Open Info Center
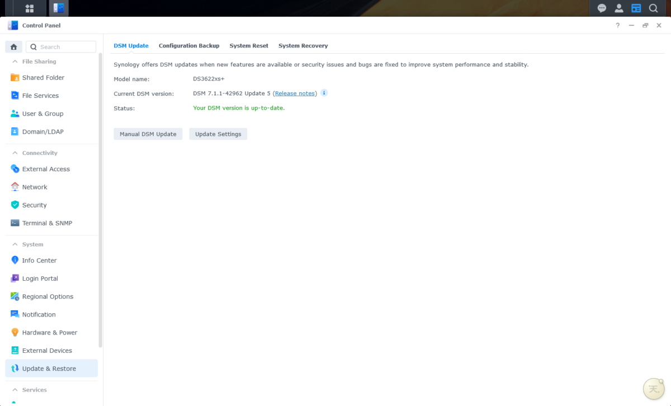This screenshot has width=671, height=406. point(39,260)
